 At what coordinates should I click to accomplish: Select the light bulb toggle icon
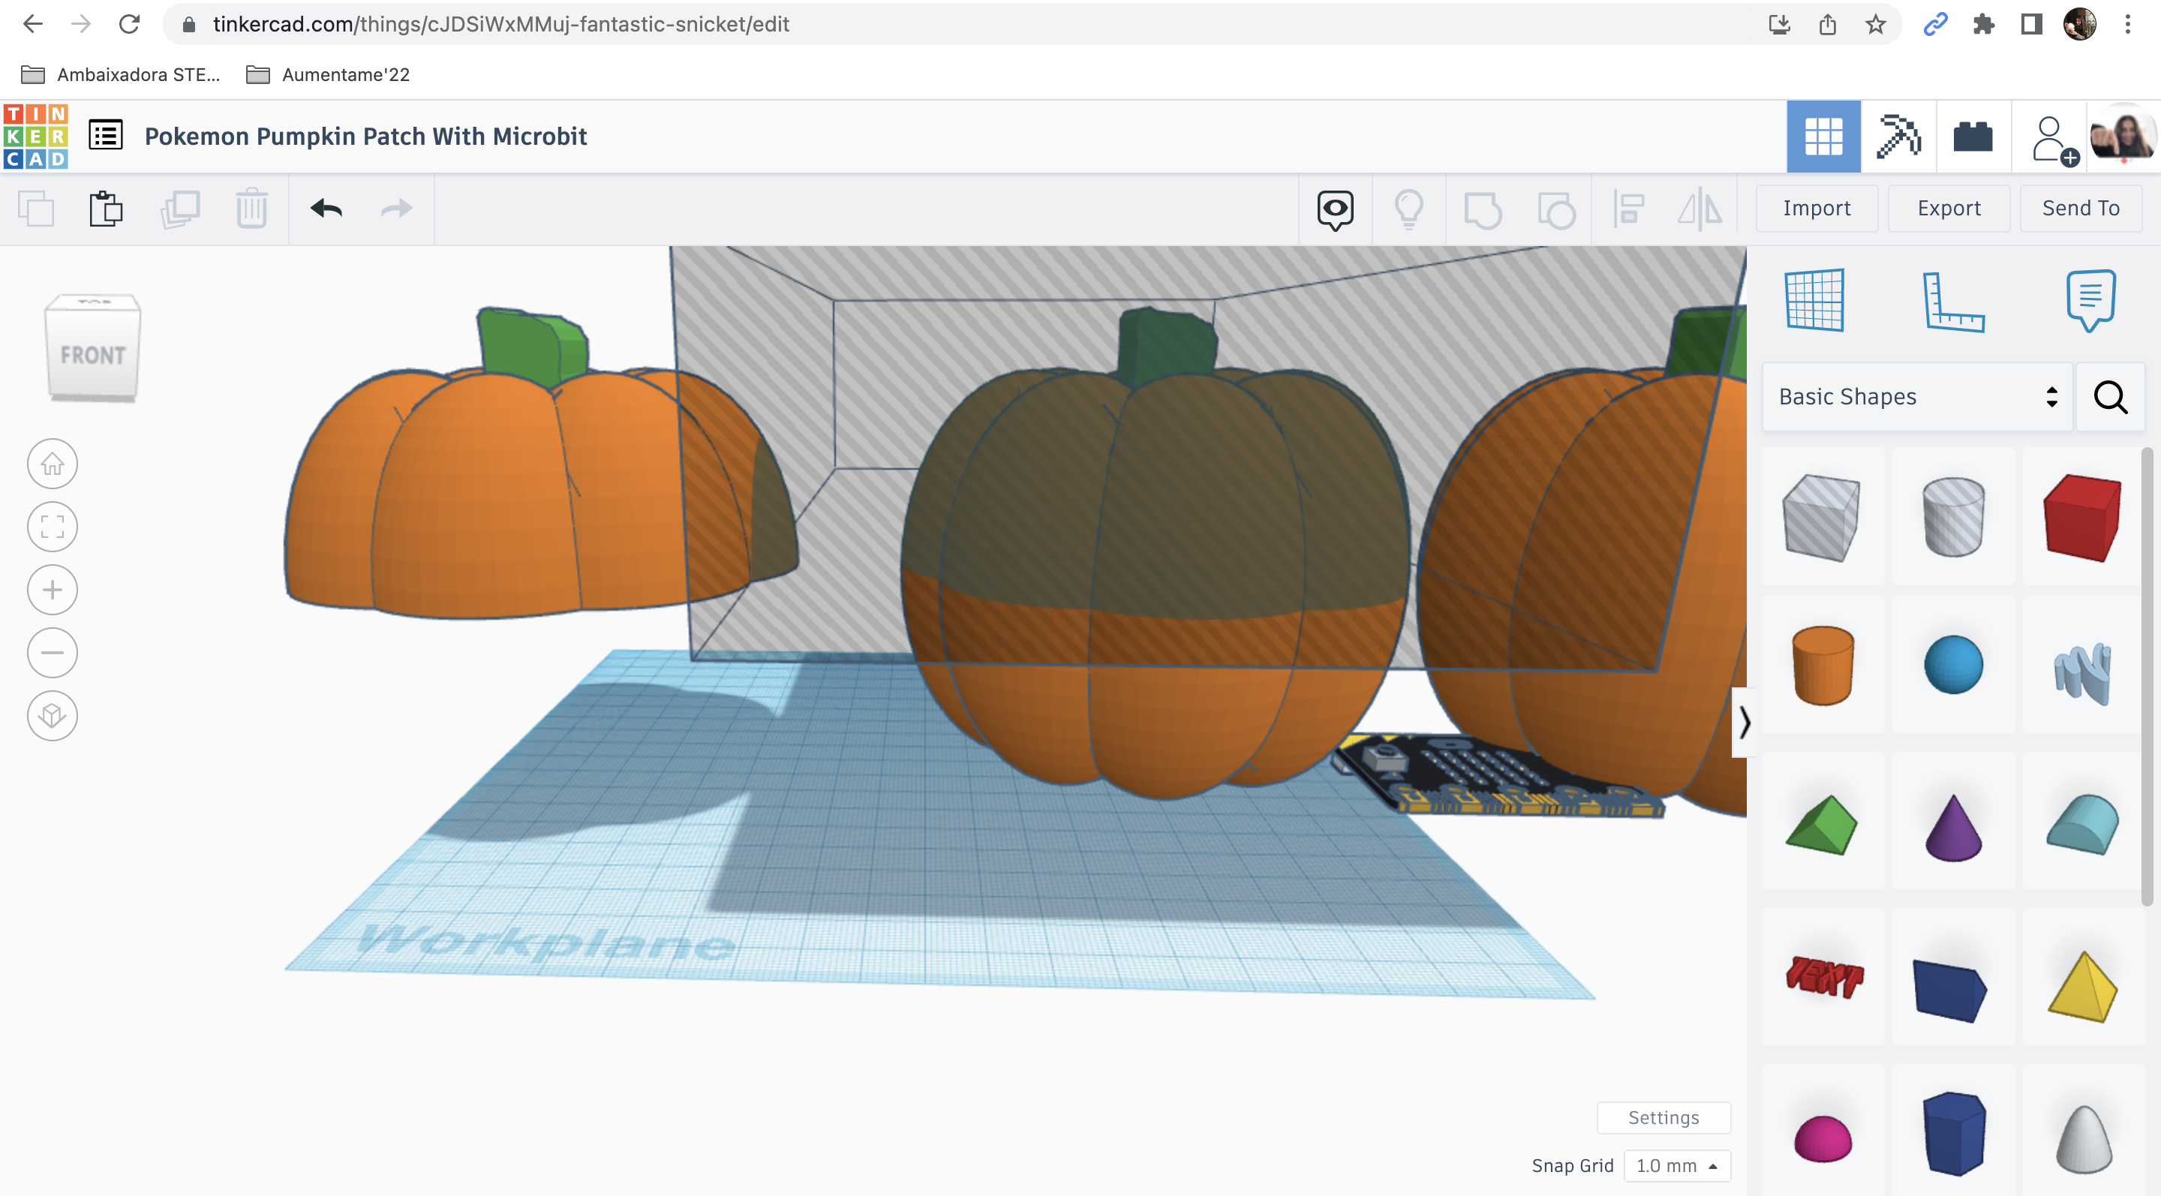[1408, 209]
